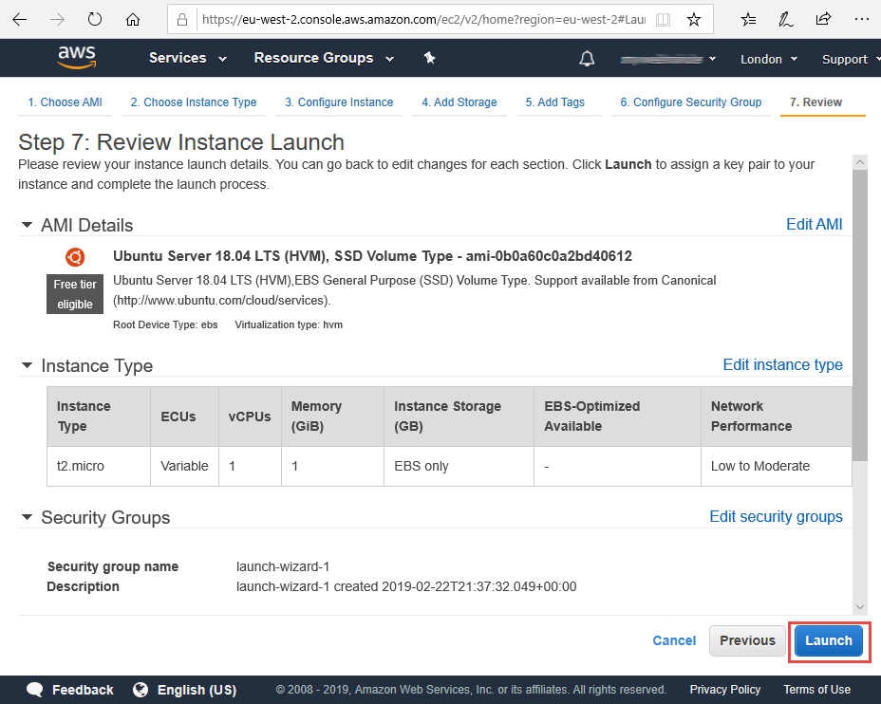Click the Ubuntu Server 18.04 LTS AMI title
881x704 pixels.
point(372,256)
